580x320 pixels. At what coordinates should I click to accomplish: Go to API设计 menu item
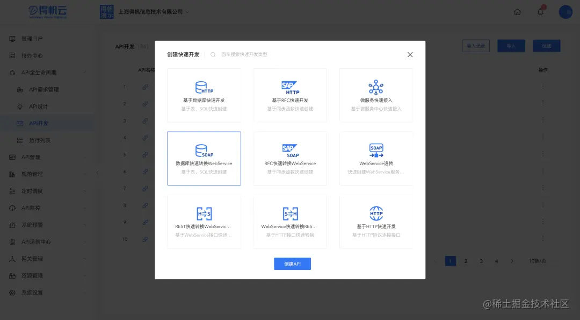(x=39, y=106)
